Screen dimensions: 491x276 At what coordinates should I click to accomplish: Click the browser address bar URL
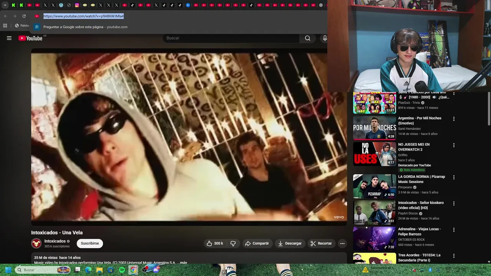coord(84,16)
